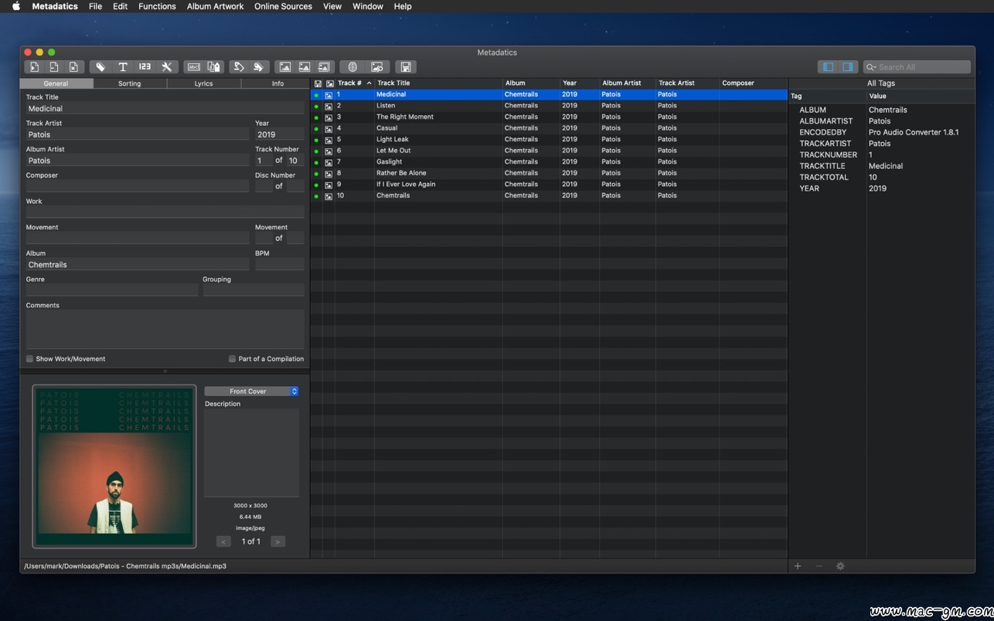Click into the Genre field

point(112,290)
